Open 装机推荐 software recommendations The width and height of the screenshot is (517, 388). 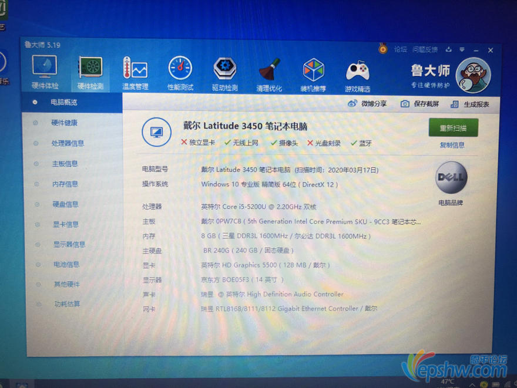(x=313, y=75)
